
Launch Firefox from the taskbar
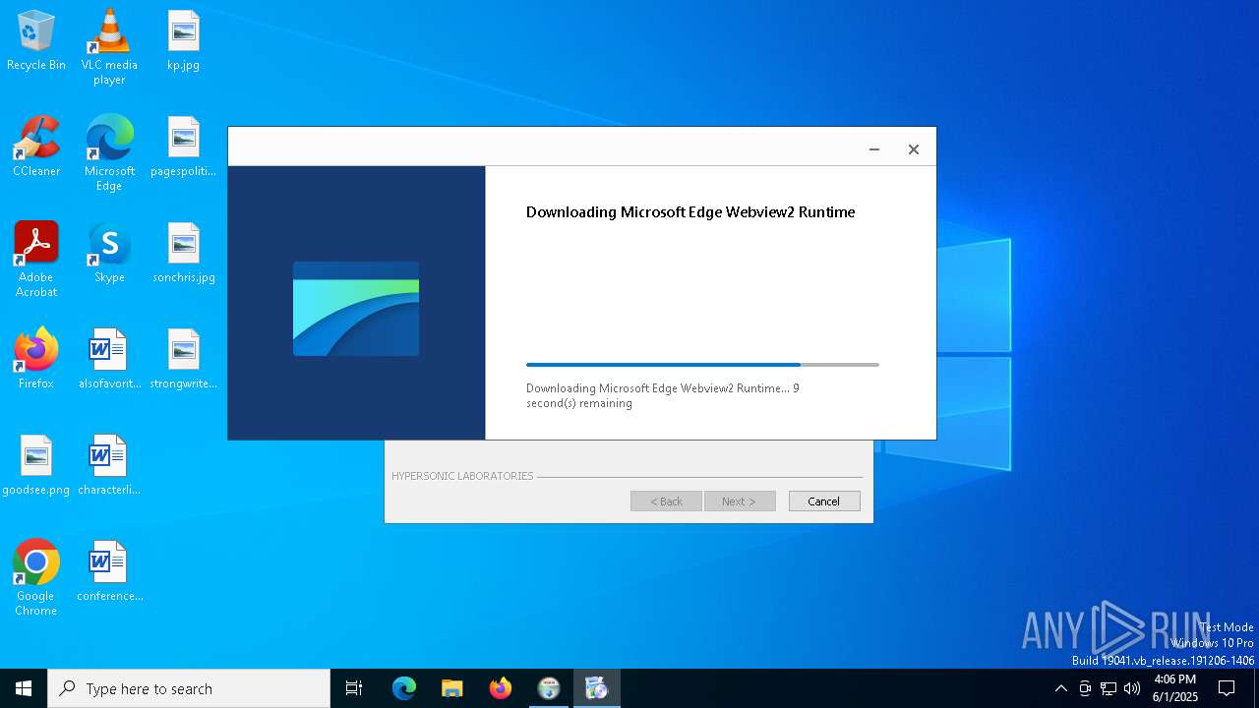coord(500,688)
